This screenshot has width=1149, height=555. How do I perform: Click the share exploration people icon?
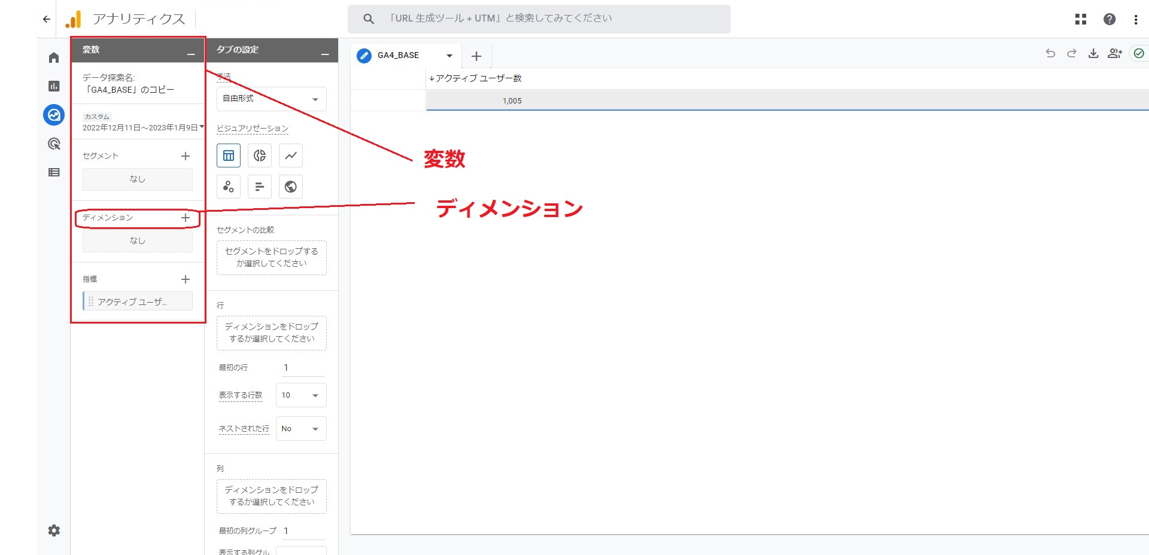point(1115,53)
